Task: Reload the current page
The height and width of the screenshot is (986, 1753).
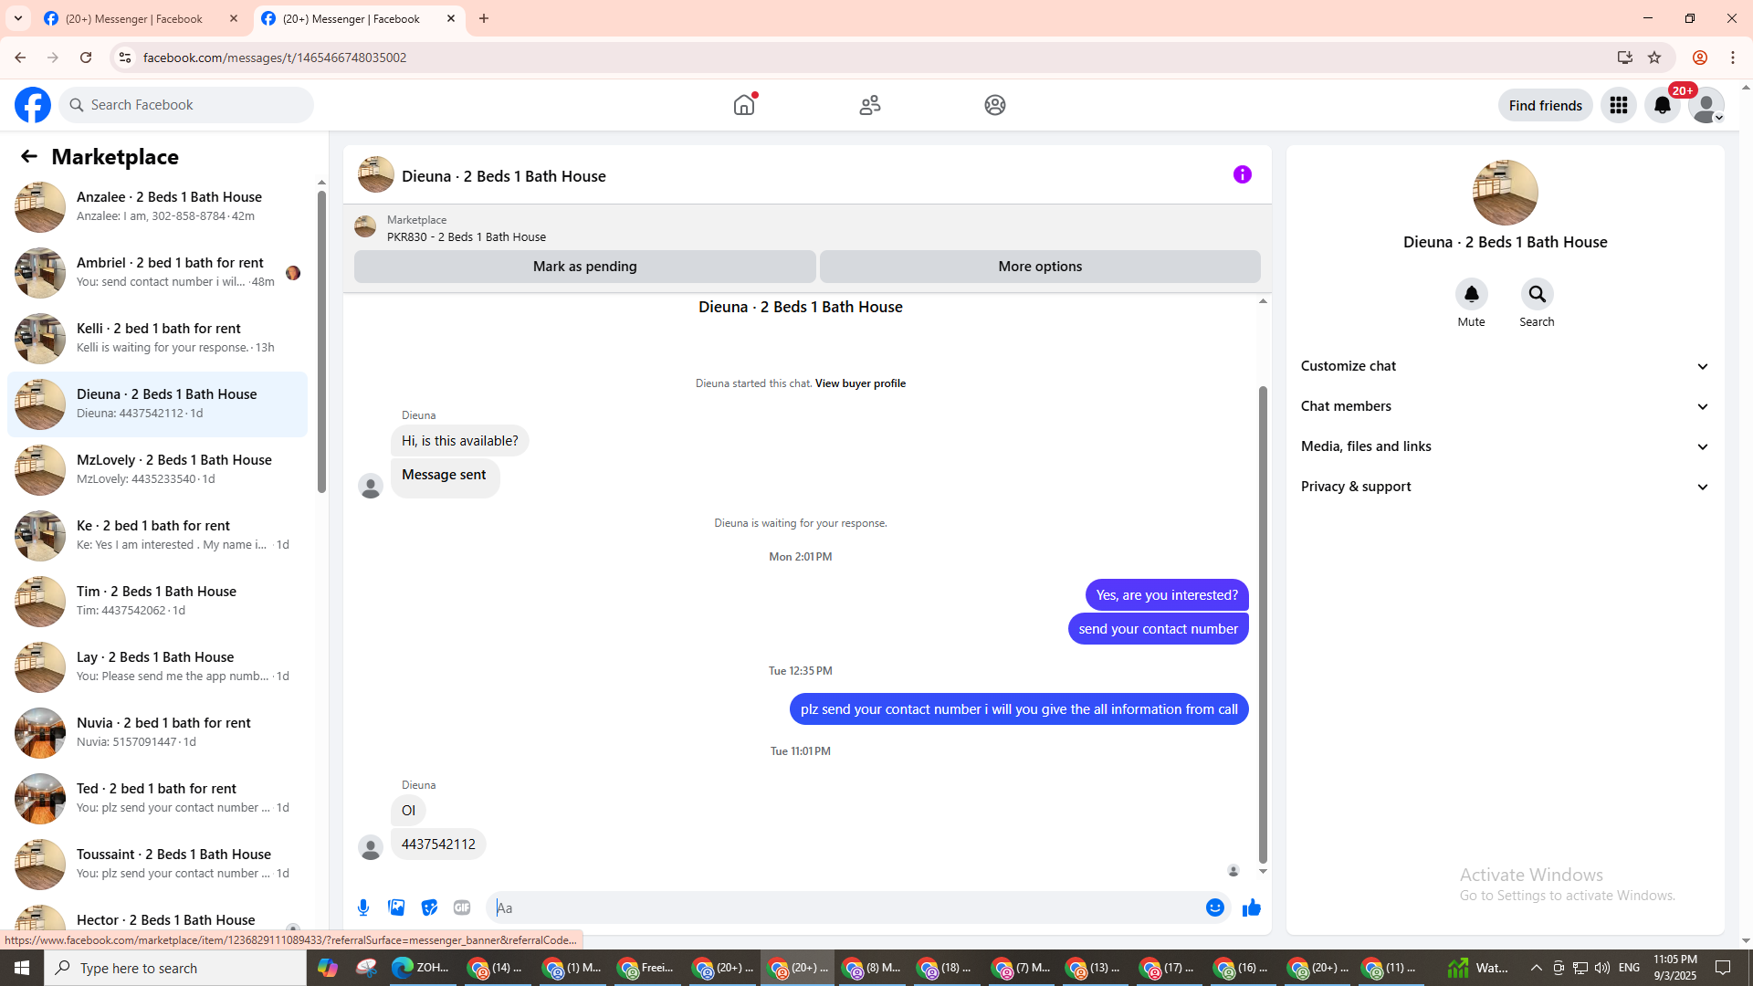Action: 86,58
